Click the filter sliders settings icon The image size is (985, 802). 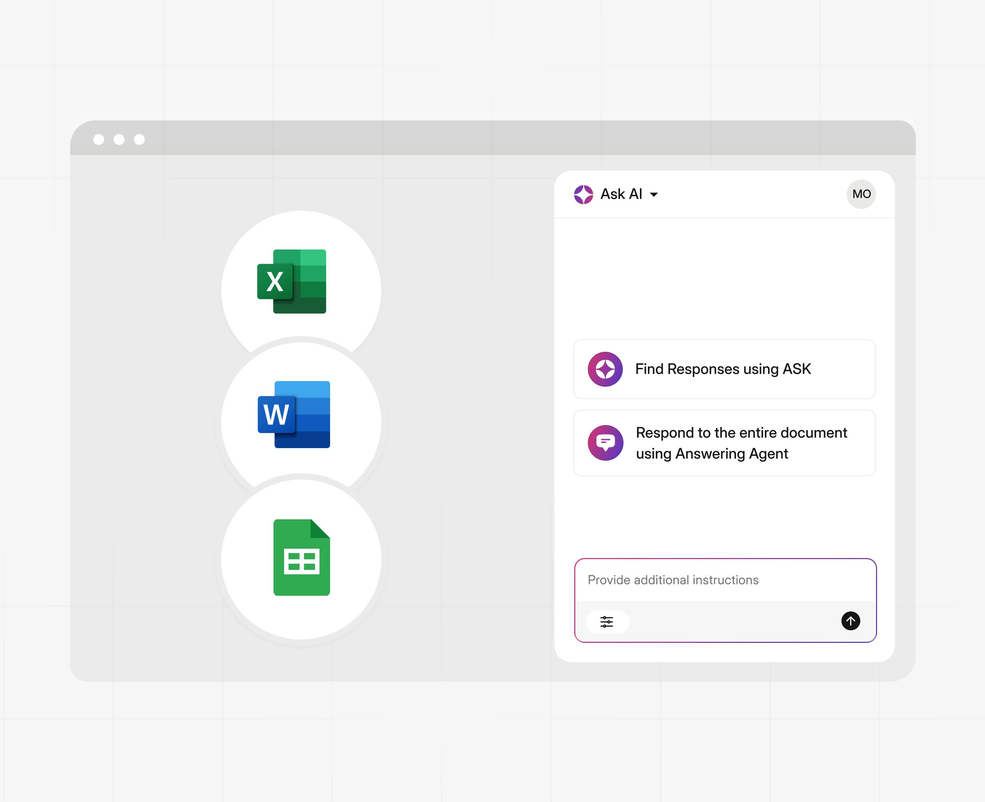[607, 622]
